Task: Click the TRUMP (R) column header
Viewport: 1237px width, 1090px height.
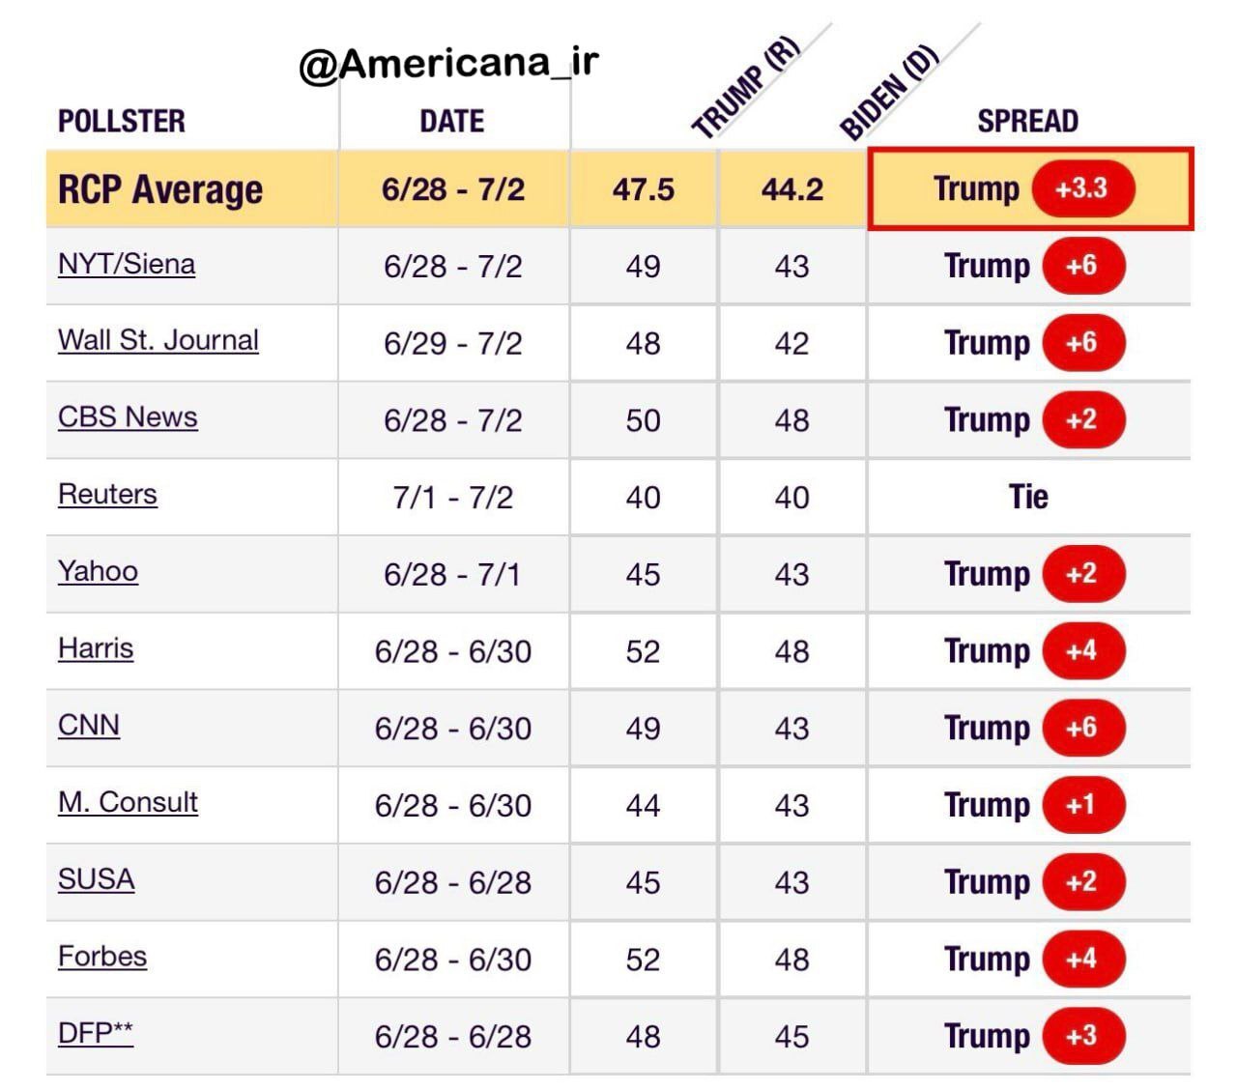Action: pos(746,88)
